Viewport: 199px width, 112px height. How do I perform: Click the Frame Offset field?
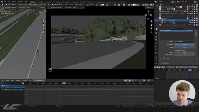[184, 55]
